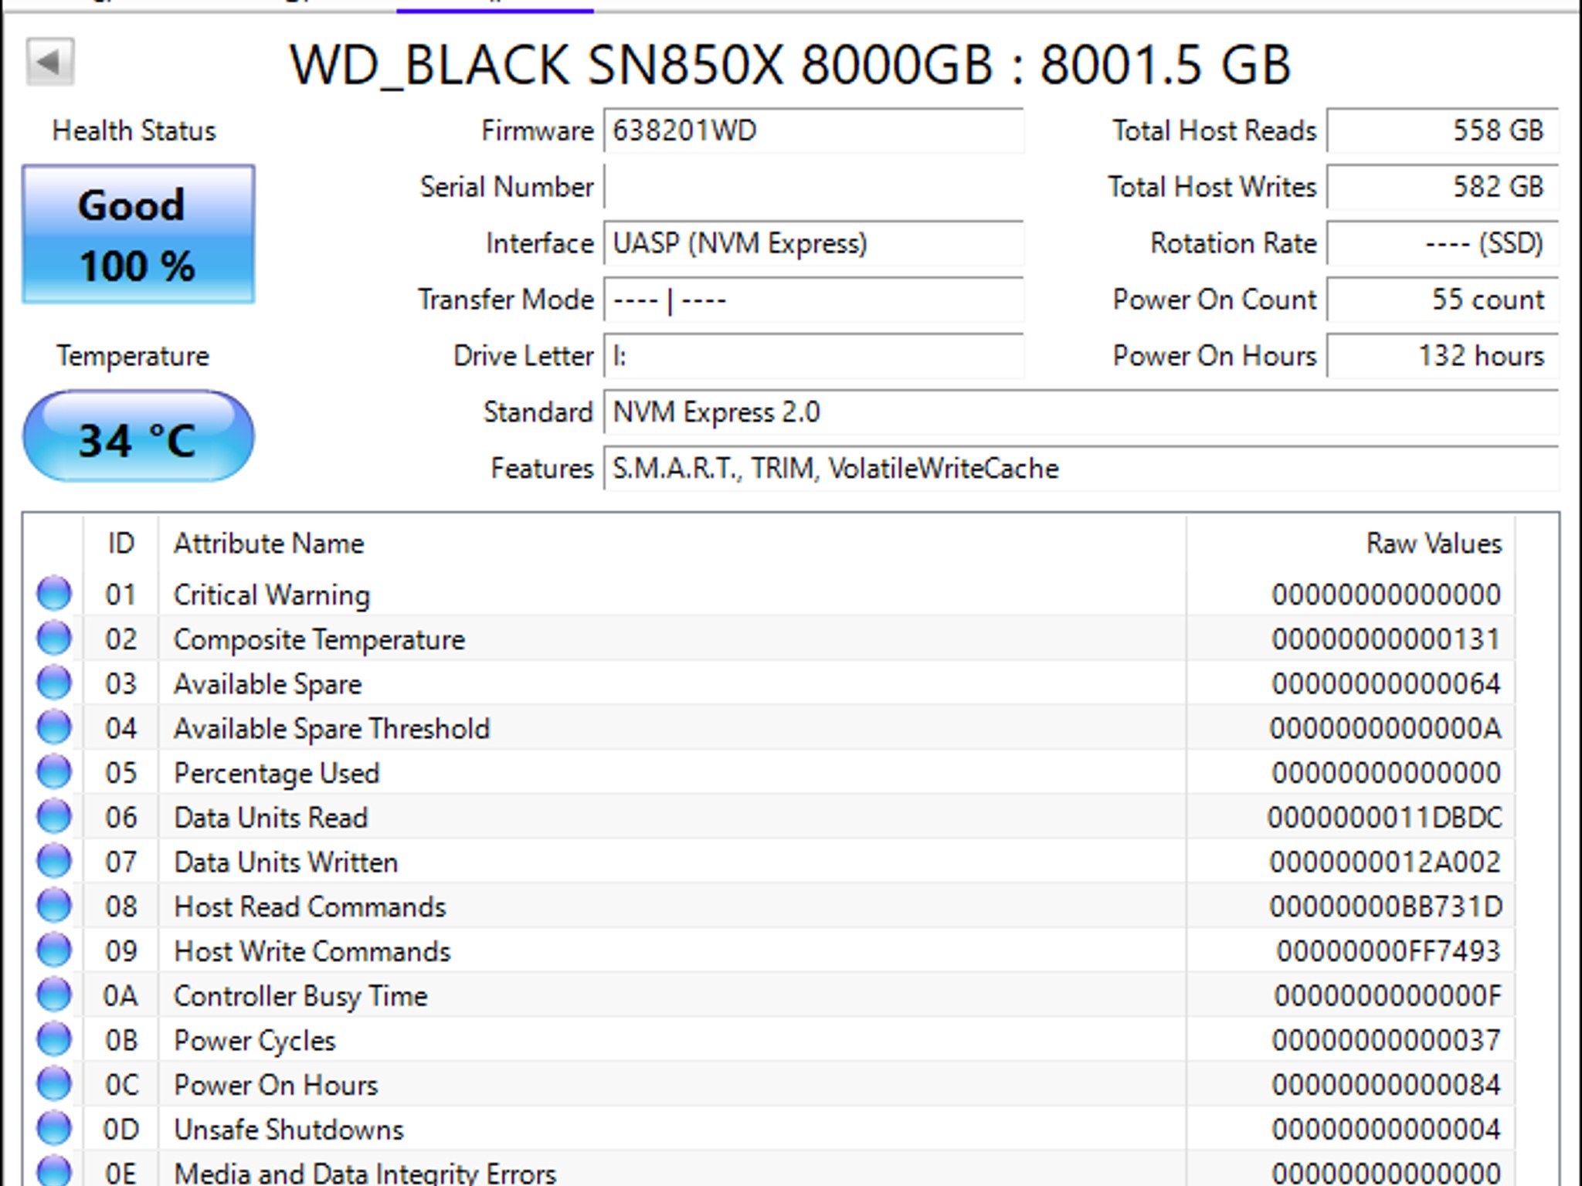Select the Host Read Commands attribute name
The width and height of the screenshot is (1582, 1186).
tap(310, 906)
